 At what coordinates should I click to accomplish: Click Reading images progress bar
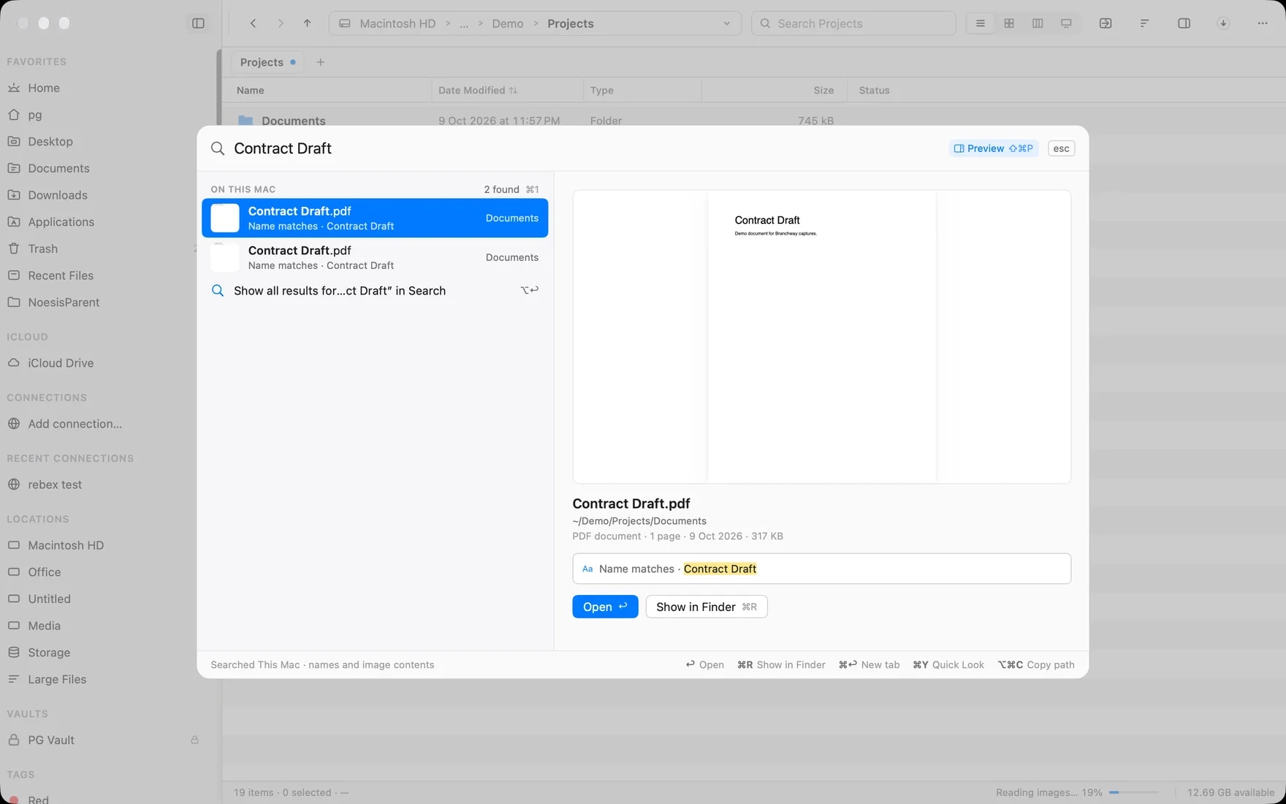pyautogui.click(x=1134, y=792)
